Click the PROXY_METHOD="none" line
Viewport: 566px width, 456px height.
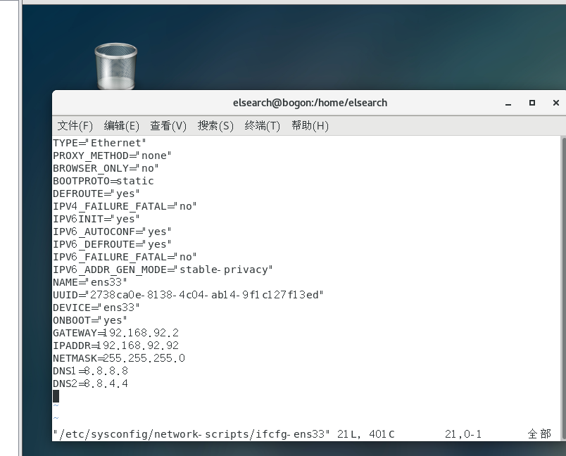[112, 156]
